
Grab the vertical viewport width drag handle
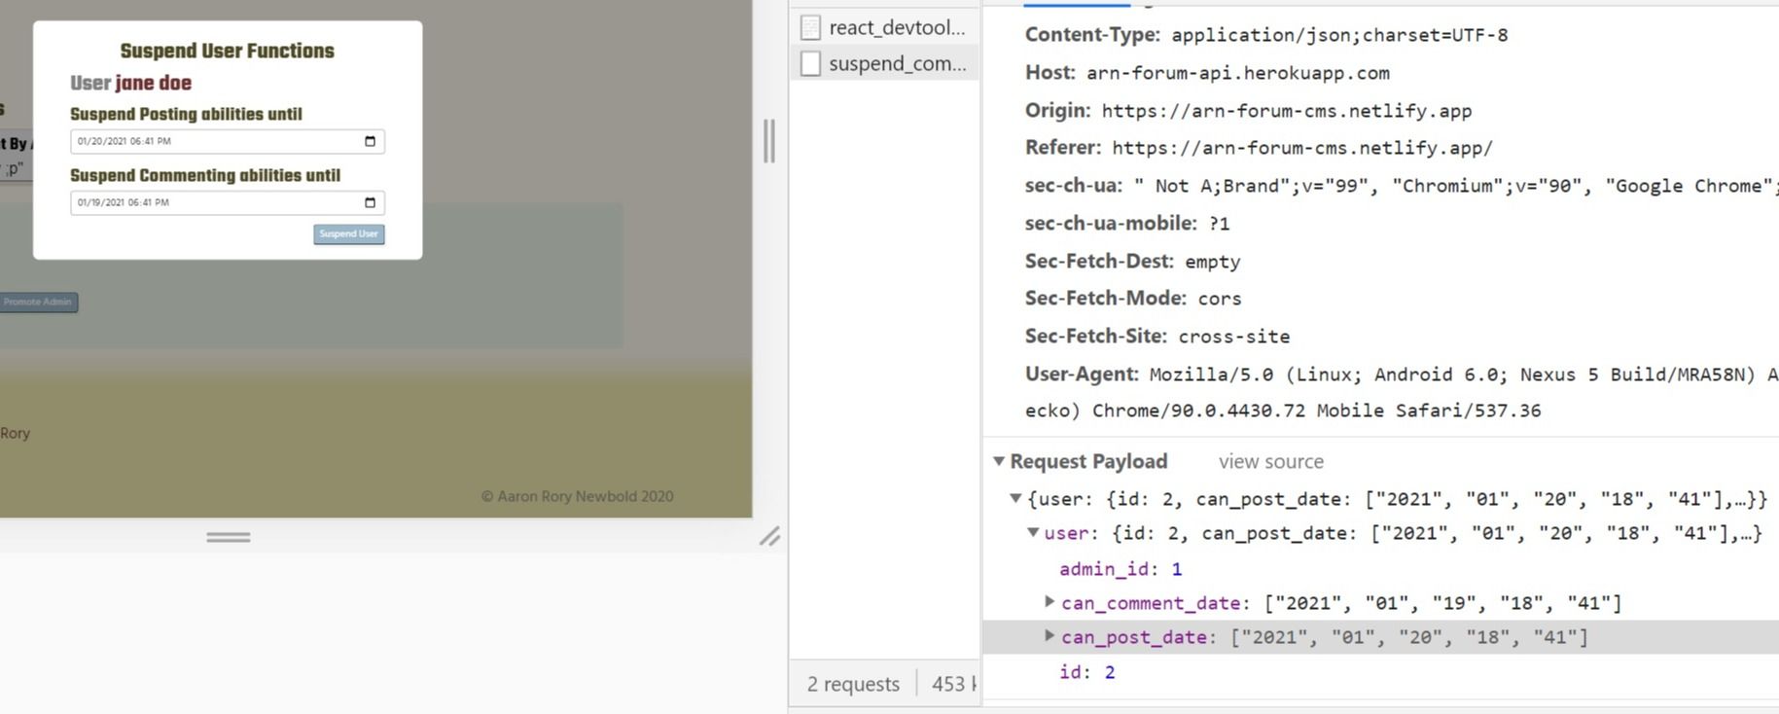click(x=769, y=141)
